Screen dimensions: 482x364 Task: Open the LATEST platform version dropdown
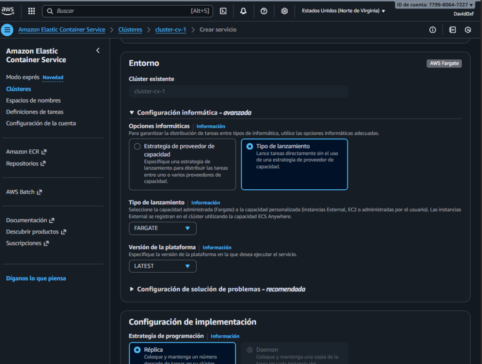(x=162, y=266)
